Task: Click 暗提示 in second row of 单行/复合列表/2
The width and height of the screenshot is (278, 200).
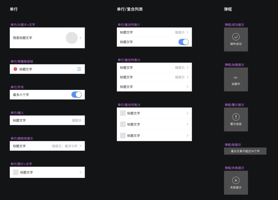Action: [x=180, y=77]
